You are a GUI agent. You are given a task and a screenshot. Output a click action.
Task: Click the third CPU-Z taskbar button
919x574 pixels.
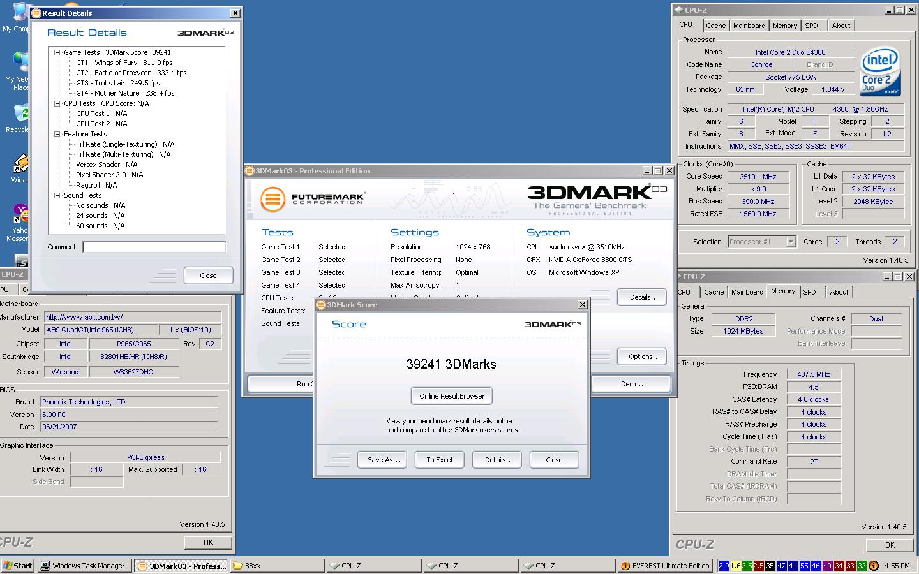(569, 566)
